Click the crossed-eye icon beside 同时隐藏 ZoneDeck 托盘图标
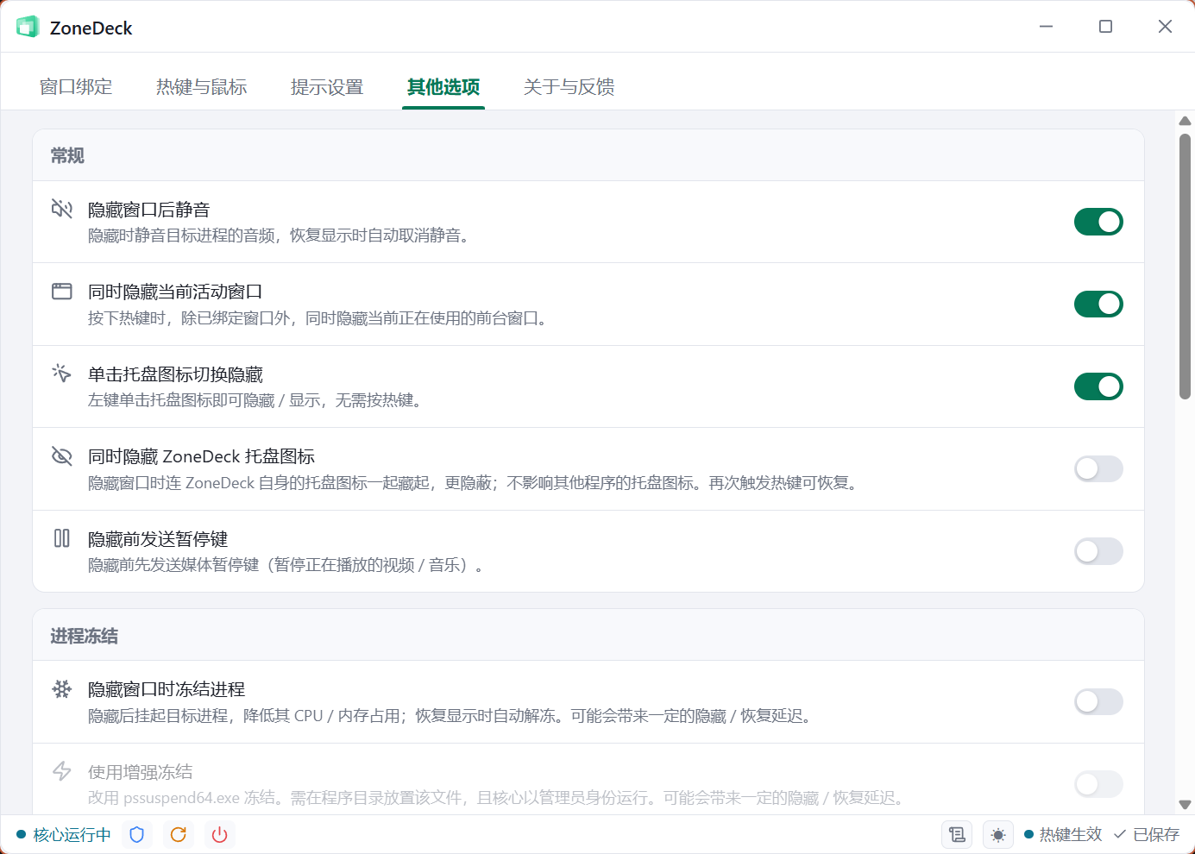This screenshot has height=854, width=1195. (x=62, y=455)
